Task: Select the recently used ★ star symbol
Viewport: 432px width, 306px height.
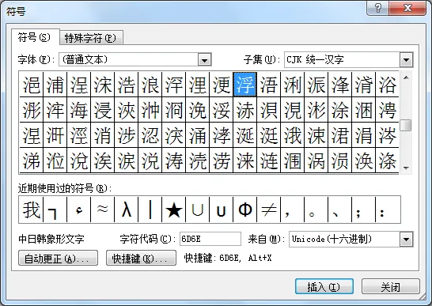Action: coord(174,210)
